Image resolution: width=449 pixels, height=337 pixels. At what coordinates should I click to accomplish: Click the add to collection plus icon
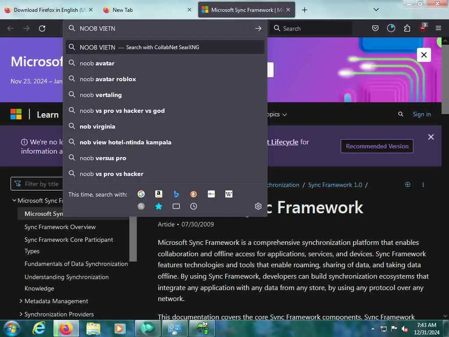tap(407, 185)
